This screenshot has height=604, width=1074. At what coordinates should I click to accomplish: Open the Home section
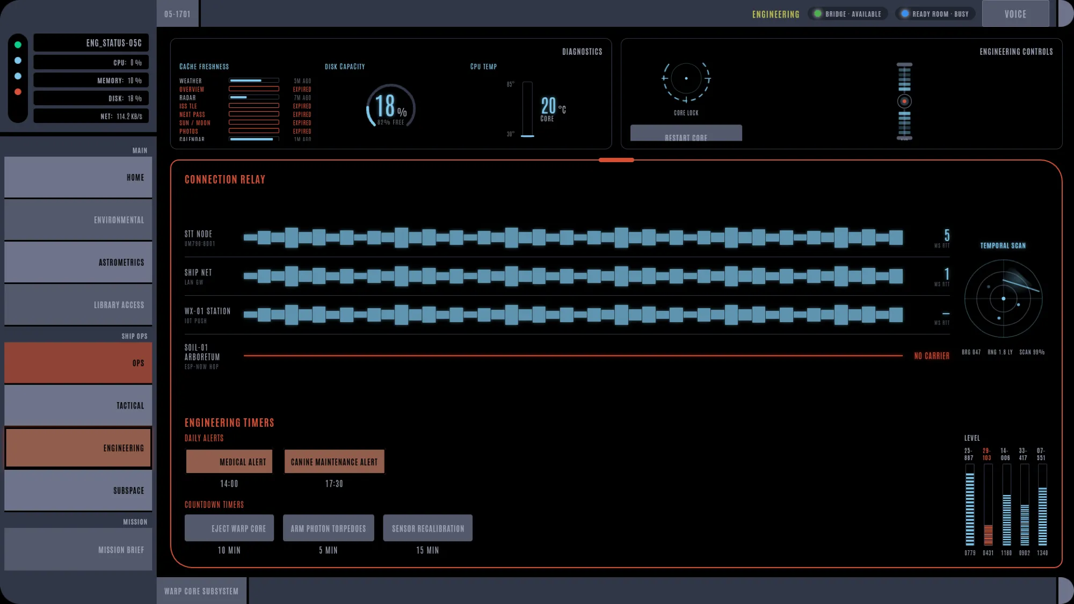pos(78,177)
